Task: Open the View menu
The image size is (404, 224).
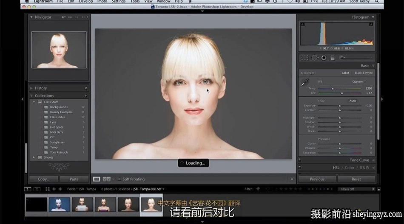Action: pos(148,1)
